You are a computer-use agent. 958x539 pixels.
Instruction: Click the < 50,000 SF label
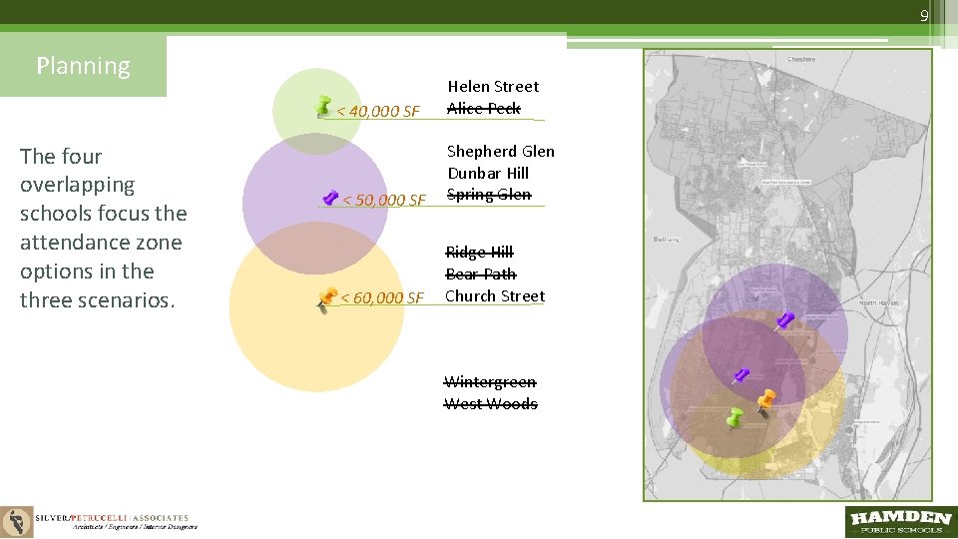[x=384, y=200]
